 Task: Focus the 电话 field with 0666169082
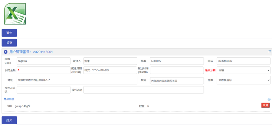[244, 61]
